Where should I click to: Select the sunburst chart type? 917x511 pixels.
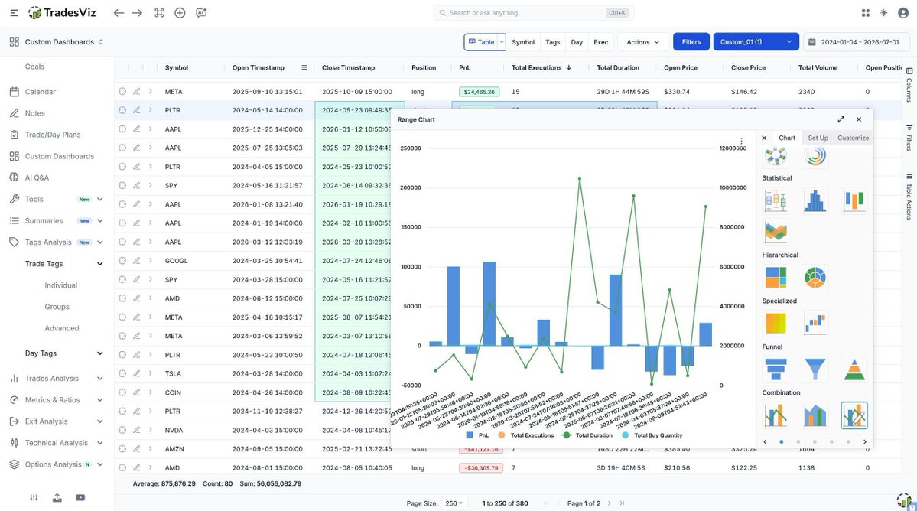(x=815, y=278)
